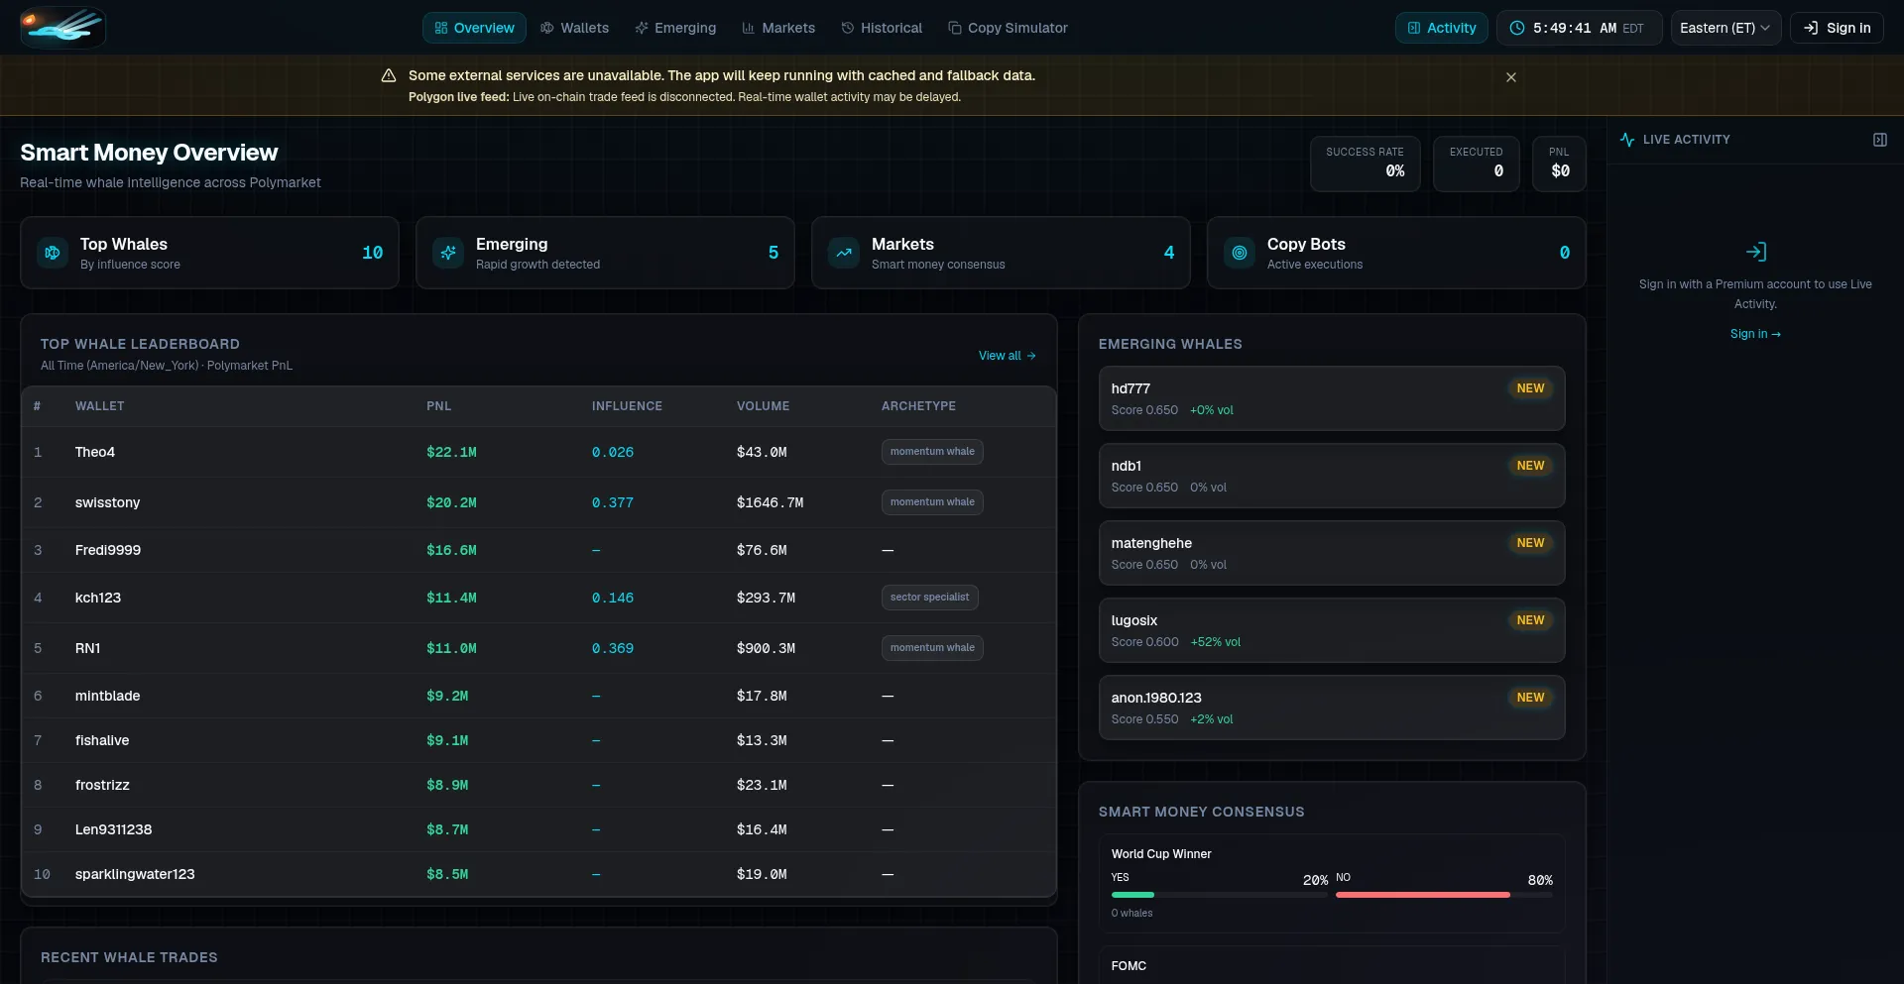Click the Sign in button in header

pos(1837,28)
